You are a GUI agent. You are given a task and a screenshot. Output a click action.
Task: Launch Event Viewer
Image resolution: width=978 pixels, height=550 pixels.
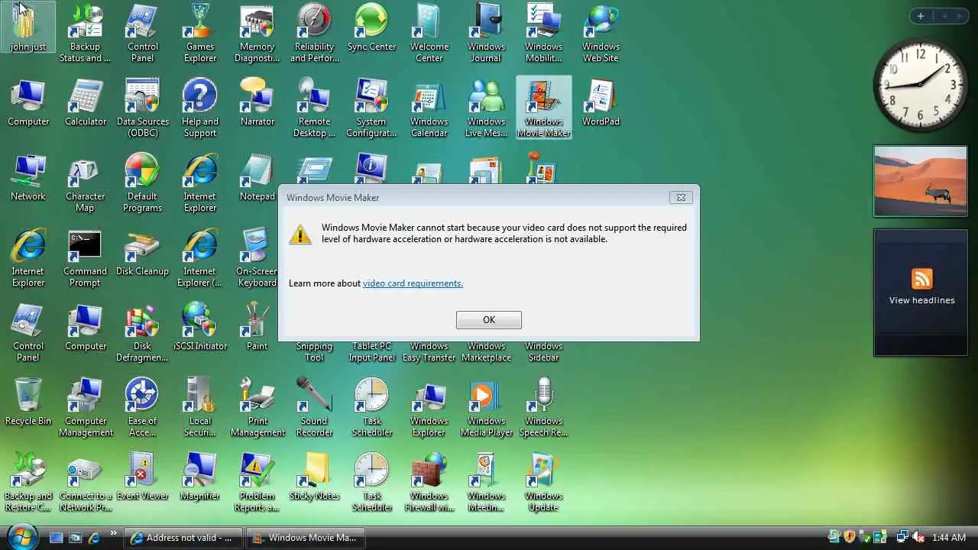(142, 477)
